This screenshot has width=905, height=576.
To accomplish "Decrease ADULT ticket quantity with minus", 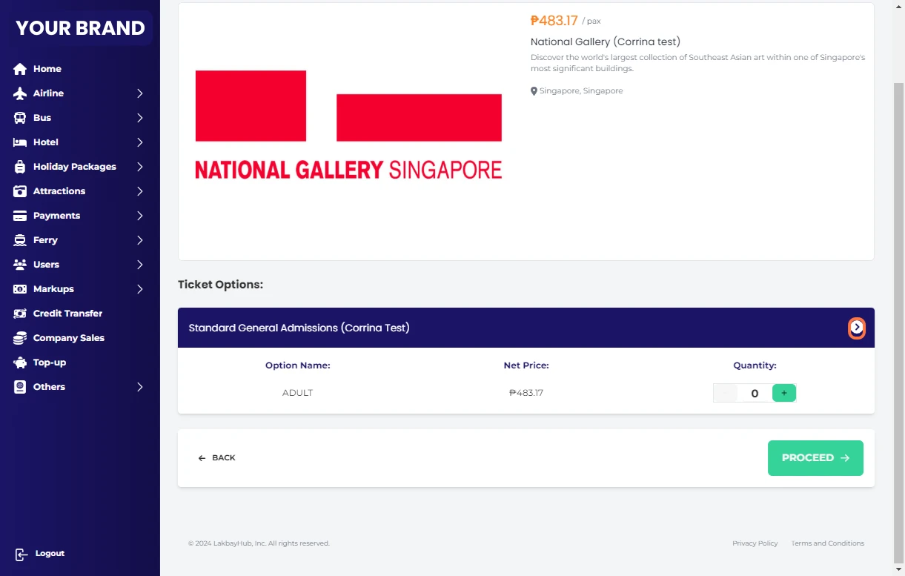I will point(725,393).
